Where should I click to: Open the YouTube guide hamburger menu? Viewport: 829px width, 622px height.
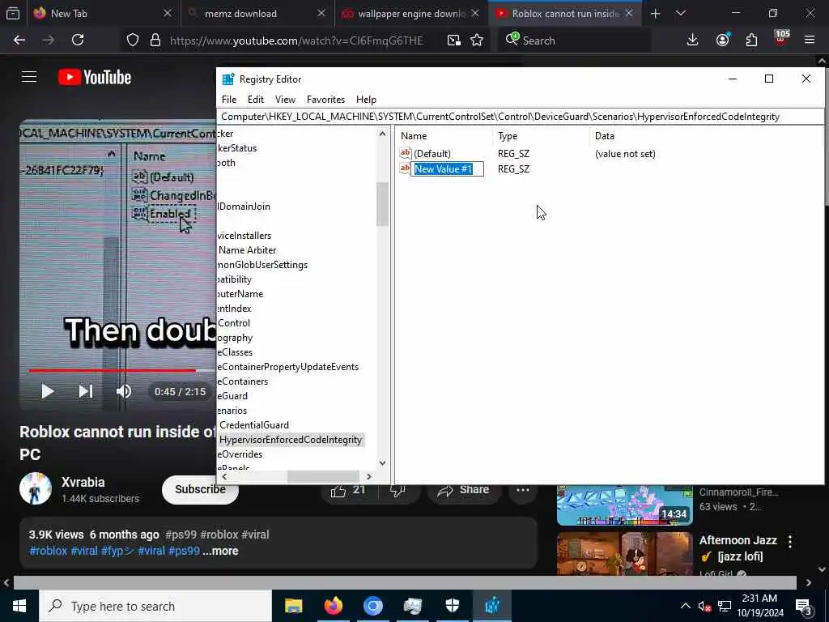coord(29,77)
